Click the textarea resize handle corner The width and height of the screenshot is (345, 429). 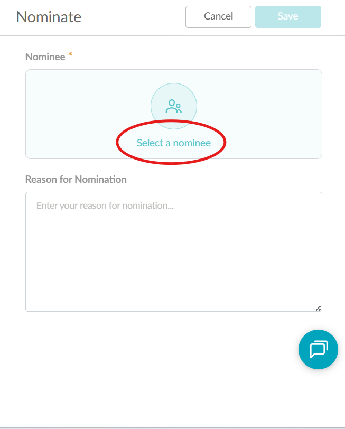tap(319, 309)
